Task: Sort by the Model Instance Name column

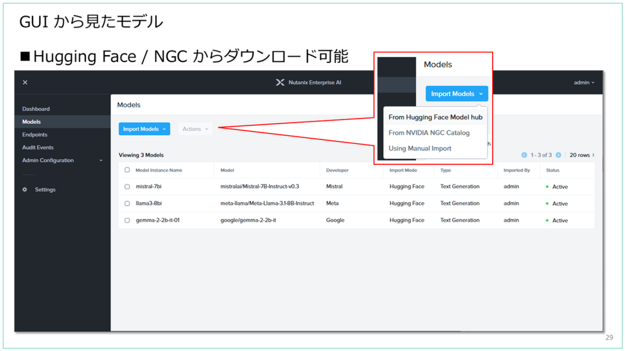Action: pyautogui.click(x=159, y=170)
